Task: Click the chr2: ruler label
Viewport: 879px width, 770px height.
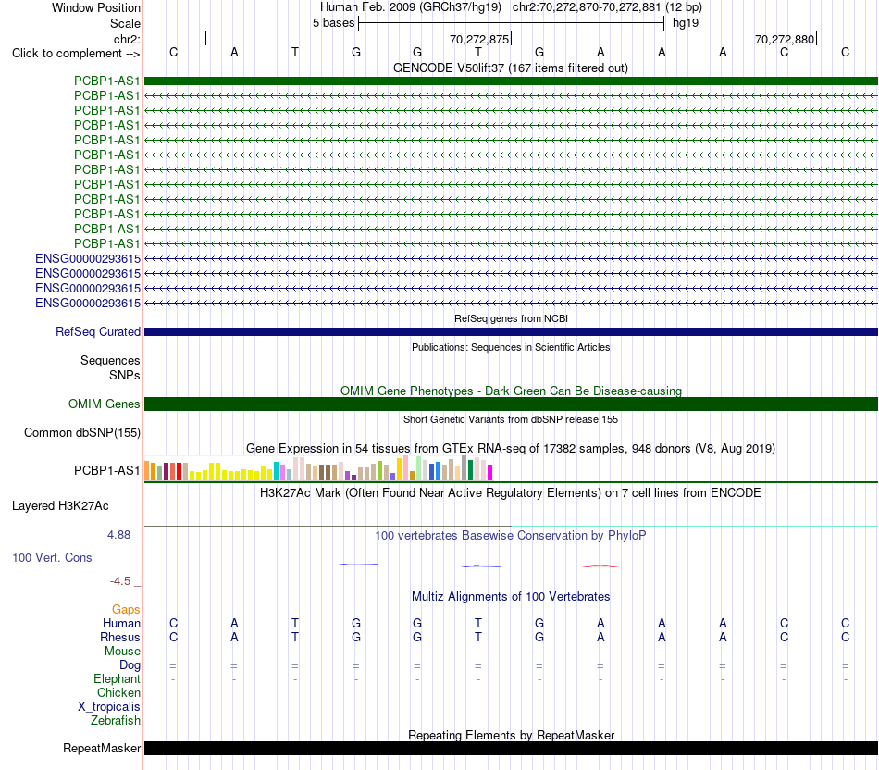Action: (127, 39)
